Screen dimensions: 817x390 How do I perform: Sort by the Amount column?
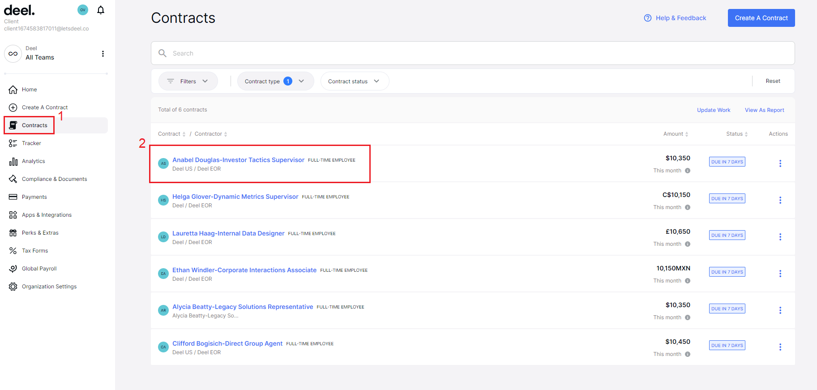[x=676, y=134]
